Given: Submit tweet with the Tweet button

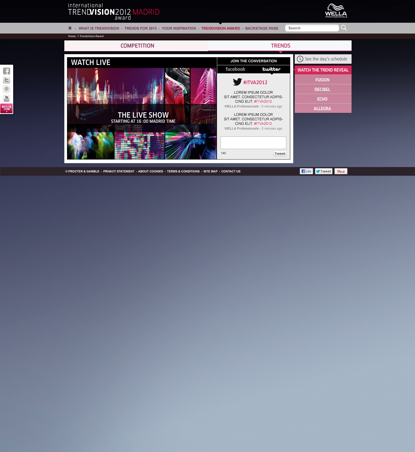Looking at the screenshot, I should point(280,154).
